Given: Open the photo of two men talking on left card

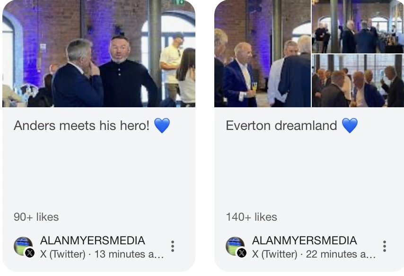Looking at the screenshot, I should pos(99,53).
